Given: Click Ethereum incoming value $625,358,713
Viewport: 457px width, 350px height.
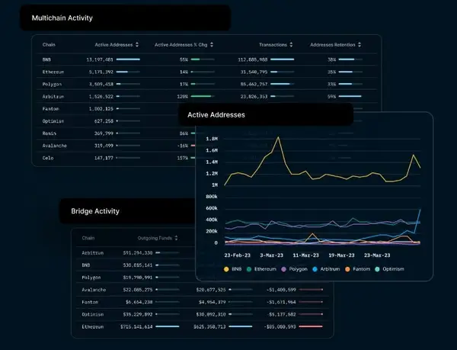Looking at the screenshot, I should (x=209, y=326).
